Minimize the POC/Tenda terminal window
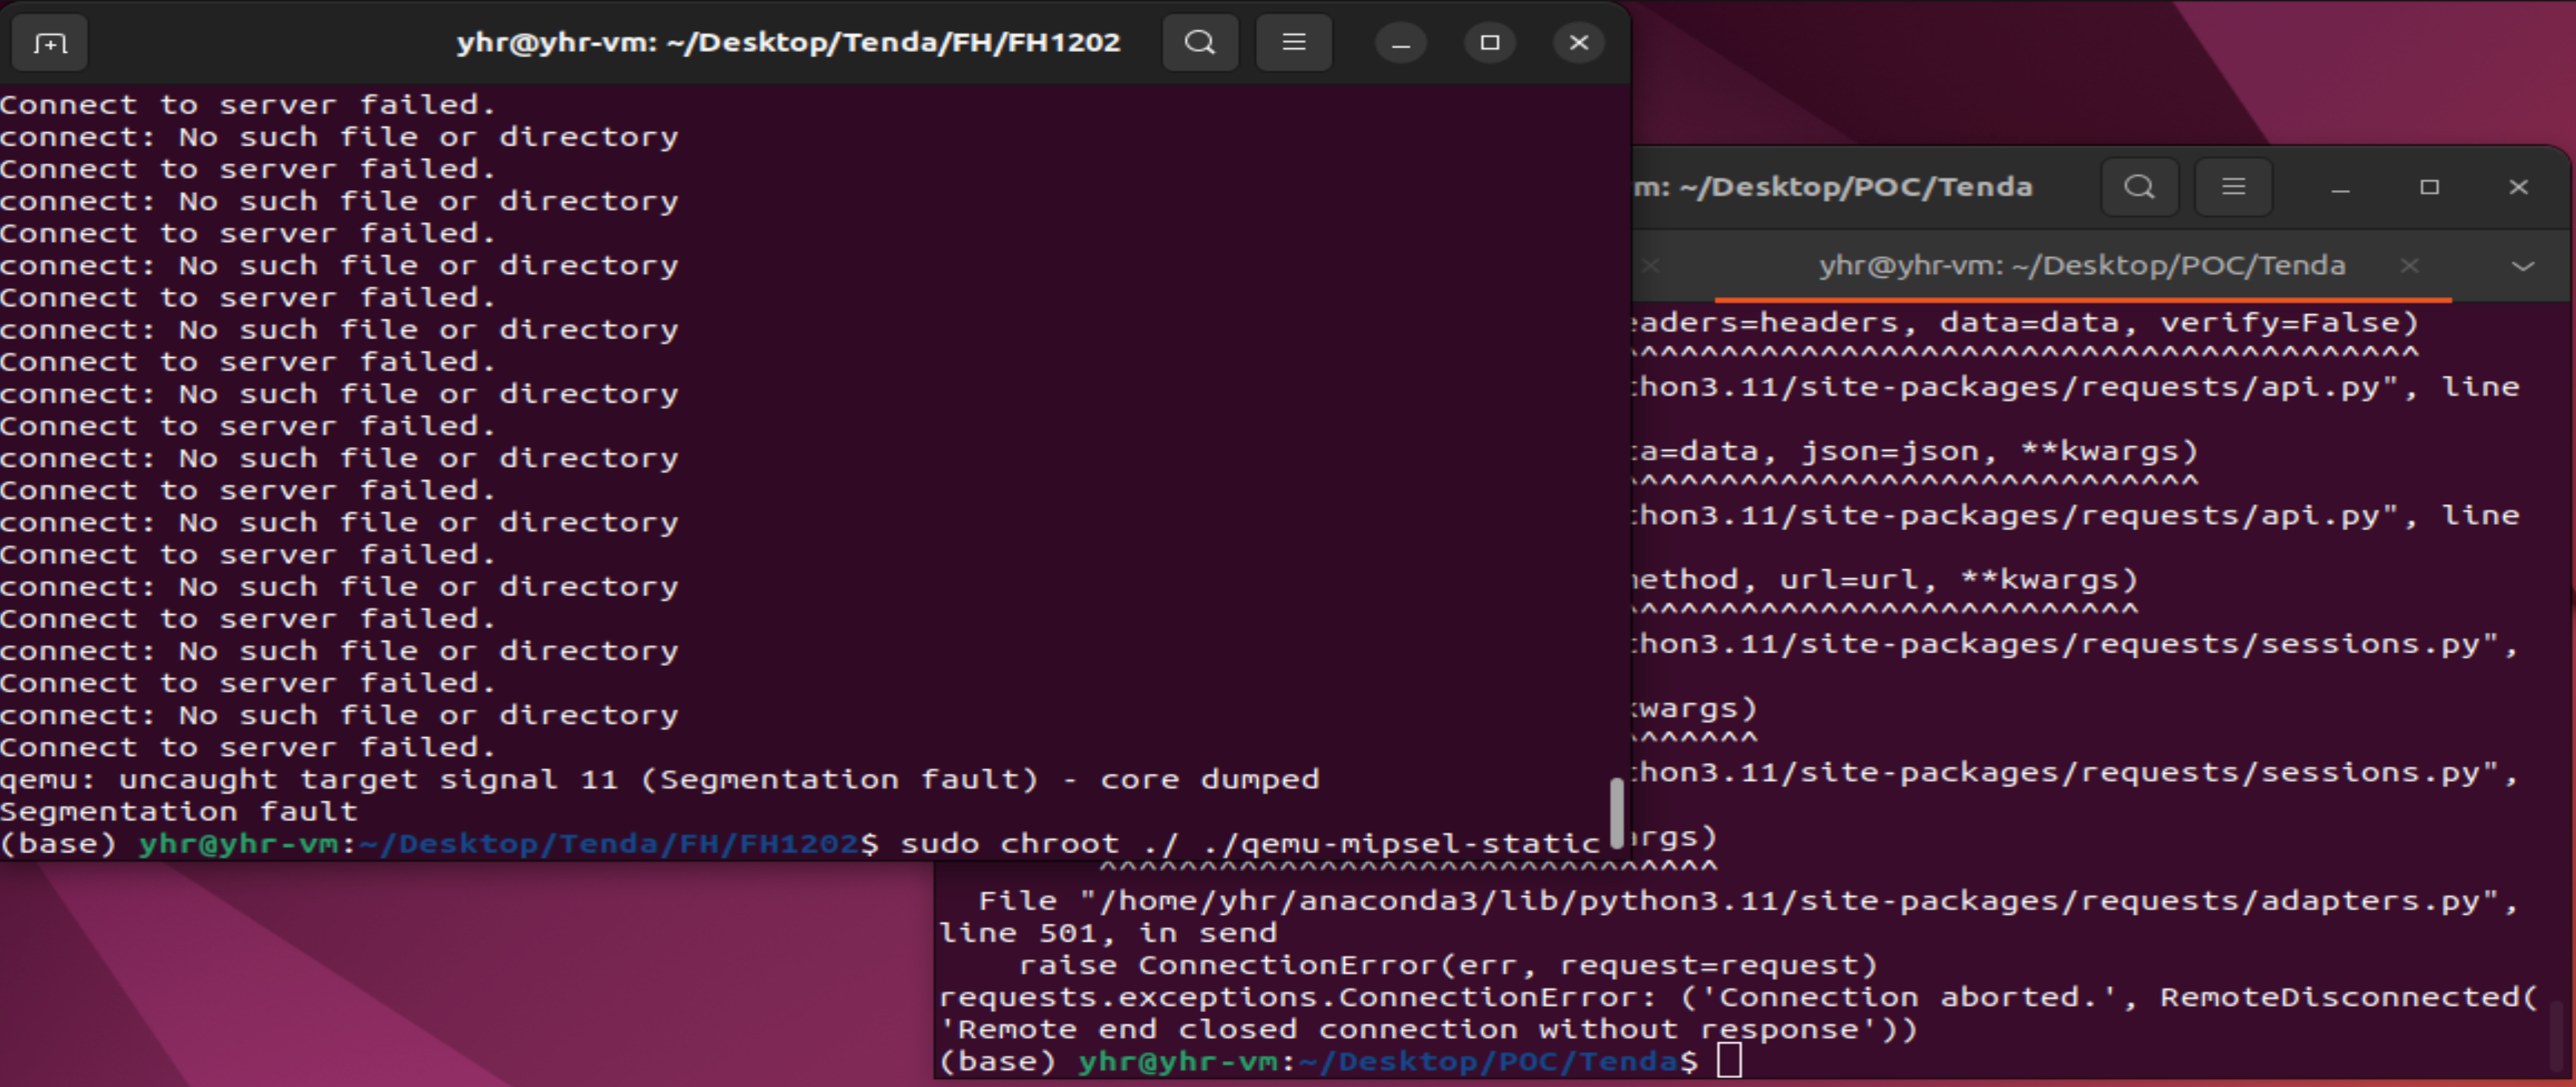 pos(2340,187)
